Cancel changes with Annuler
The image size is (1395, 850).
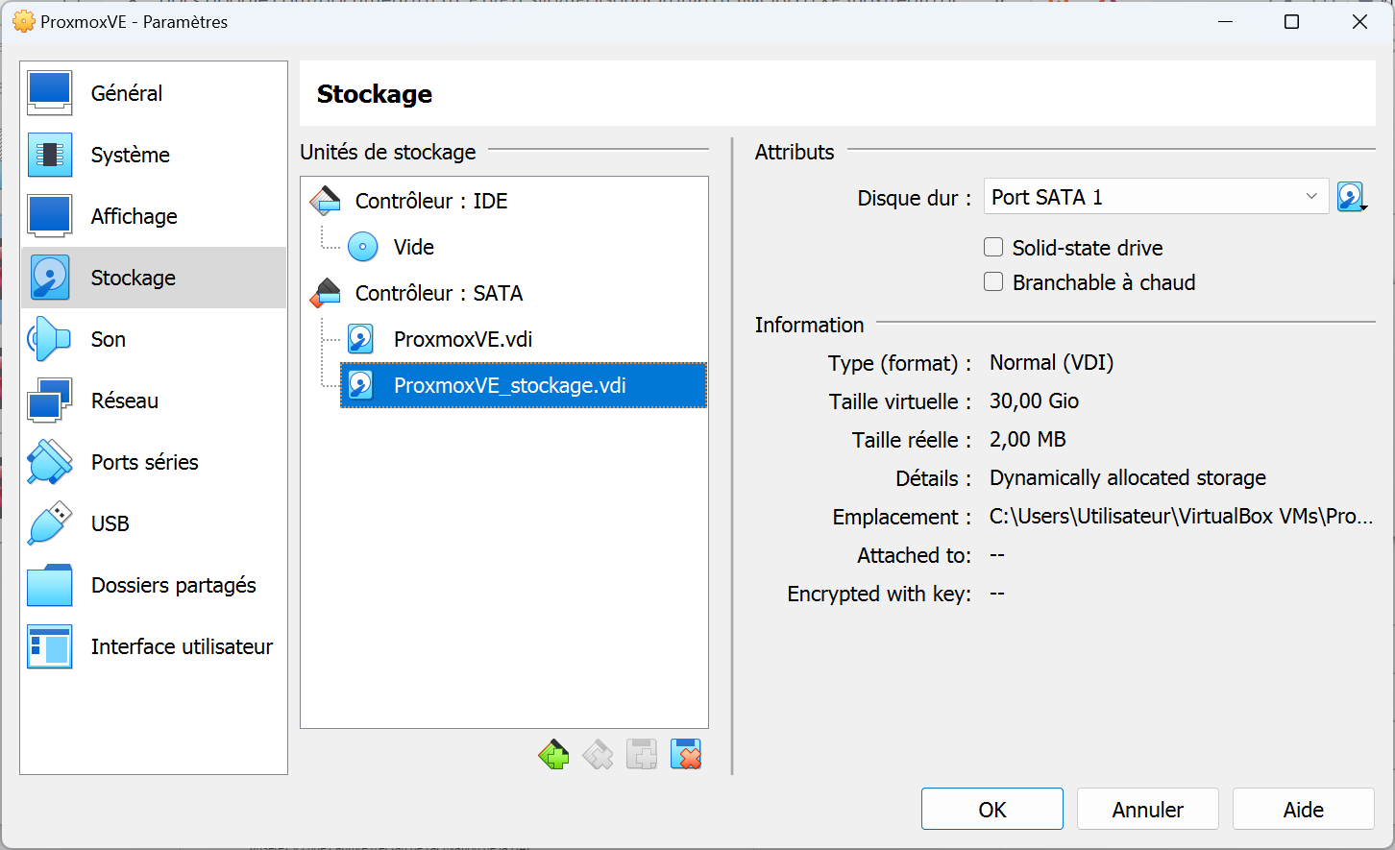coord(1148,810)
